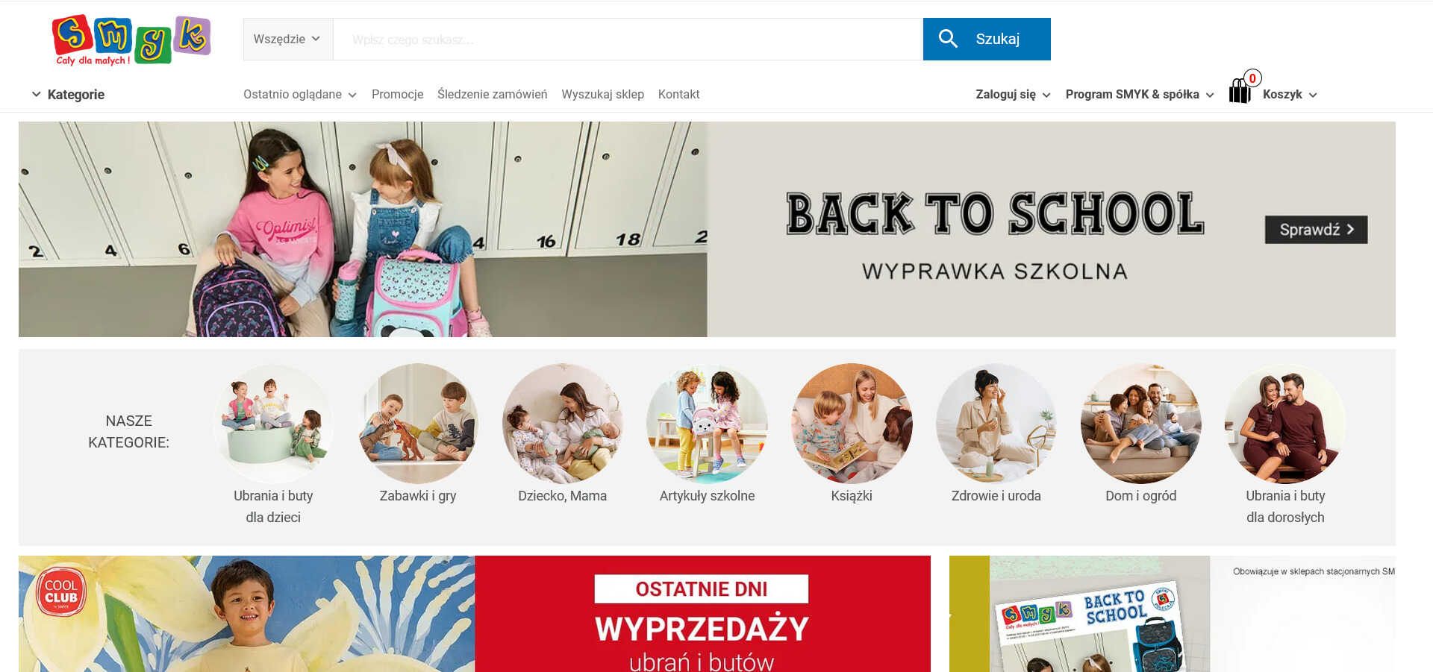1433x672 pixels.
Task: Go to Śledzenie zamówień
Action: (492, 95)
